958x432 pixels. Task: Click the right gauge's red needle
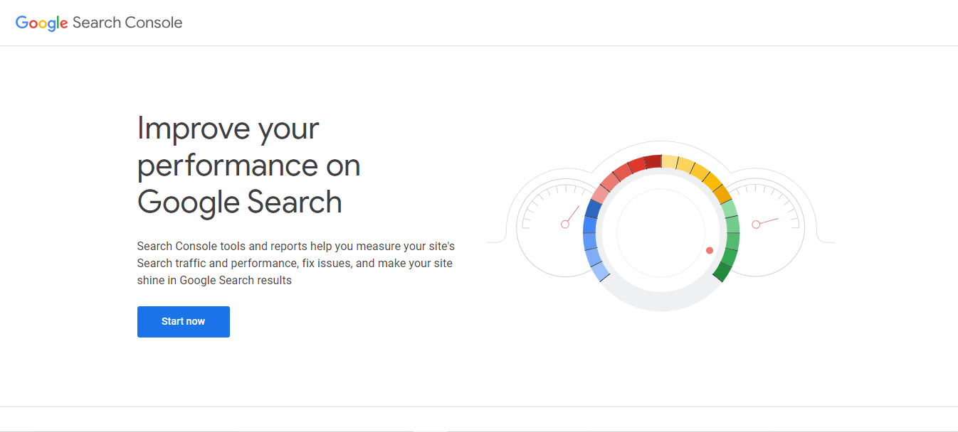[x=767, y=222]
